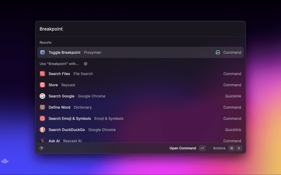Screen dimensions: 281x175
Task: Click the return key button
Action: point(202,148)
